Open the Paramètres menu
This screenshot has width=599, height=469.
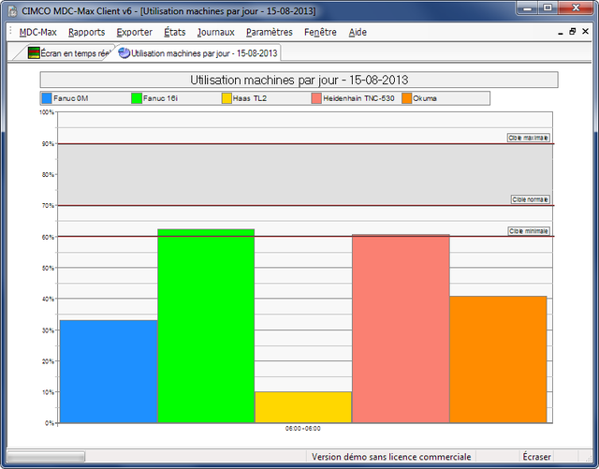click(270, 32)
